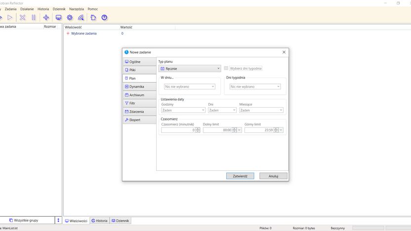Click the Plików: 0 status text
Image resolution: width=411 pixels, height=231 pixels.
tap(266, 228)
